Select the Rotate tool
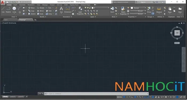 pyautogui.click(x=41, y=8)
